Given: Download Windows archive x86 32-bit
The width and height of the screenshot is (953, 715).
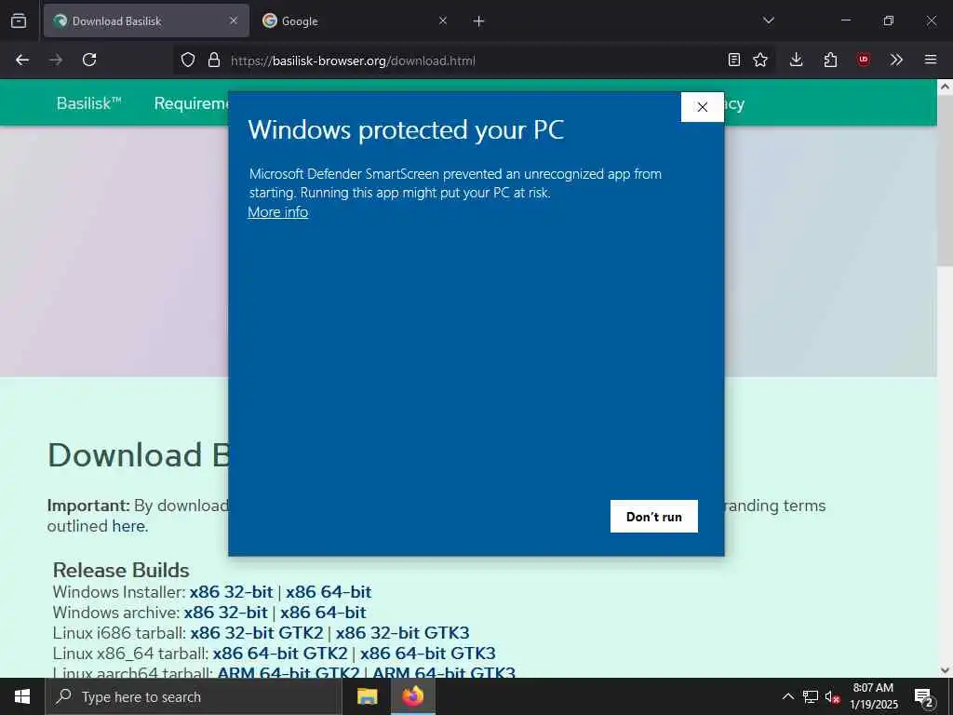Looking at the screenshot, I should click(225, 613).
